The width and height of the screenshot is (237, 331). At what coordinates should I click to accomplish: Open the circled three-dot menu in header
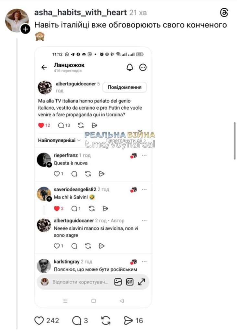click(143, 67)
